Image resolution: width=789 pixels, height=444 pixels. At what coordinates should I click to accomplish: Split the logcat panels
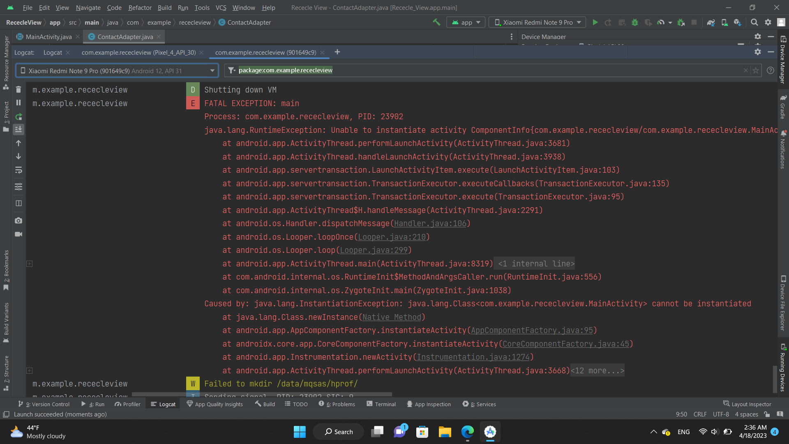(18, 203)
